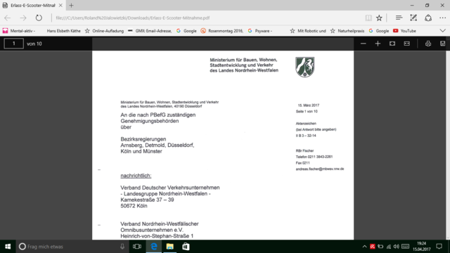Print the PDF document
The height and width of the screenshot is (253, 450).
click(428, 44)
